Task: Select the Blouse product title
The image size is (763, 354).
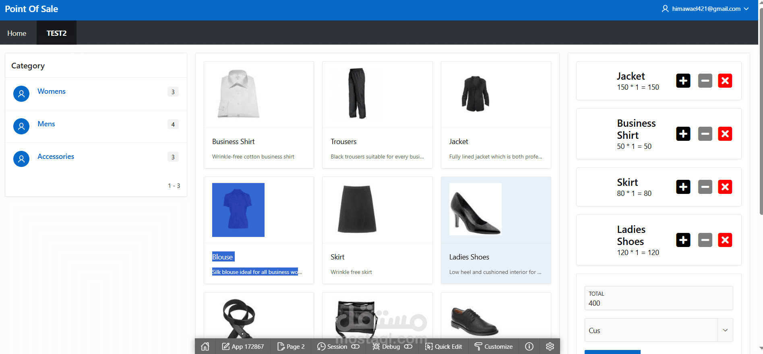Action: [x=223, y=257]
